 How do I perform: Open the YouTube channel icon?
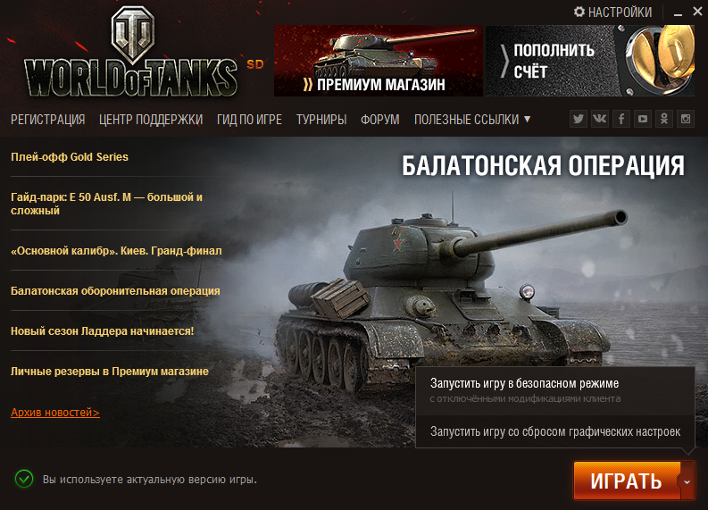pos(643,120)
